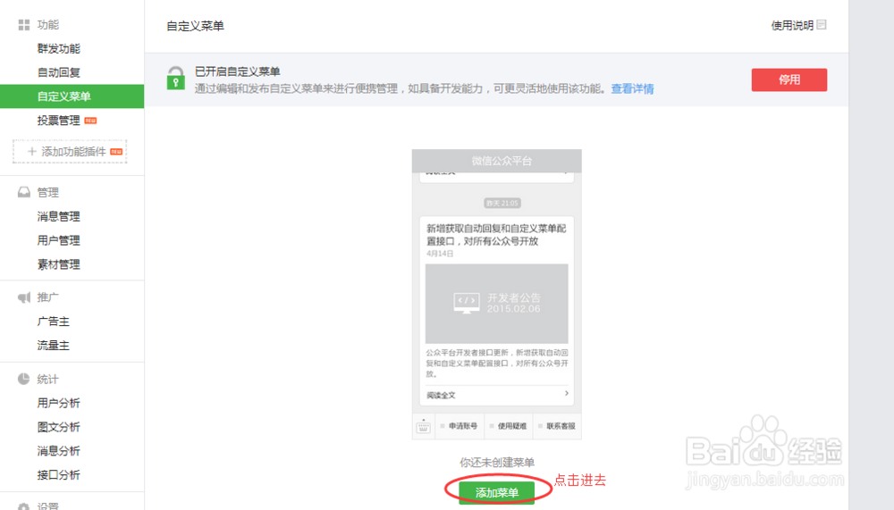Click the 联系客服 preview menu item
894x510 pixels.
click(558, 426)
